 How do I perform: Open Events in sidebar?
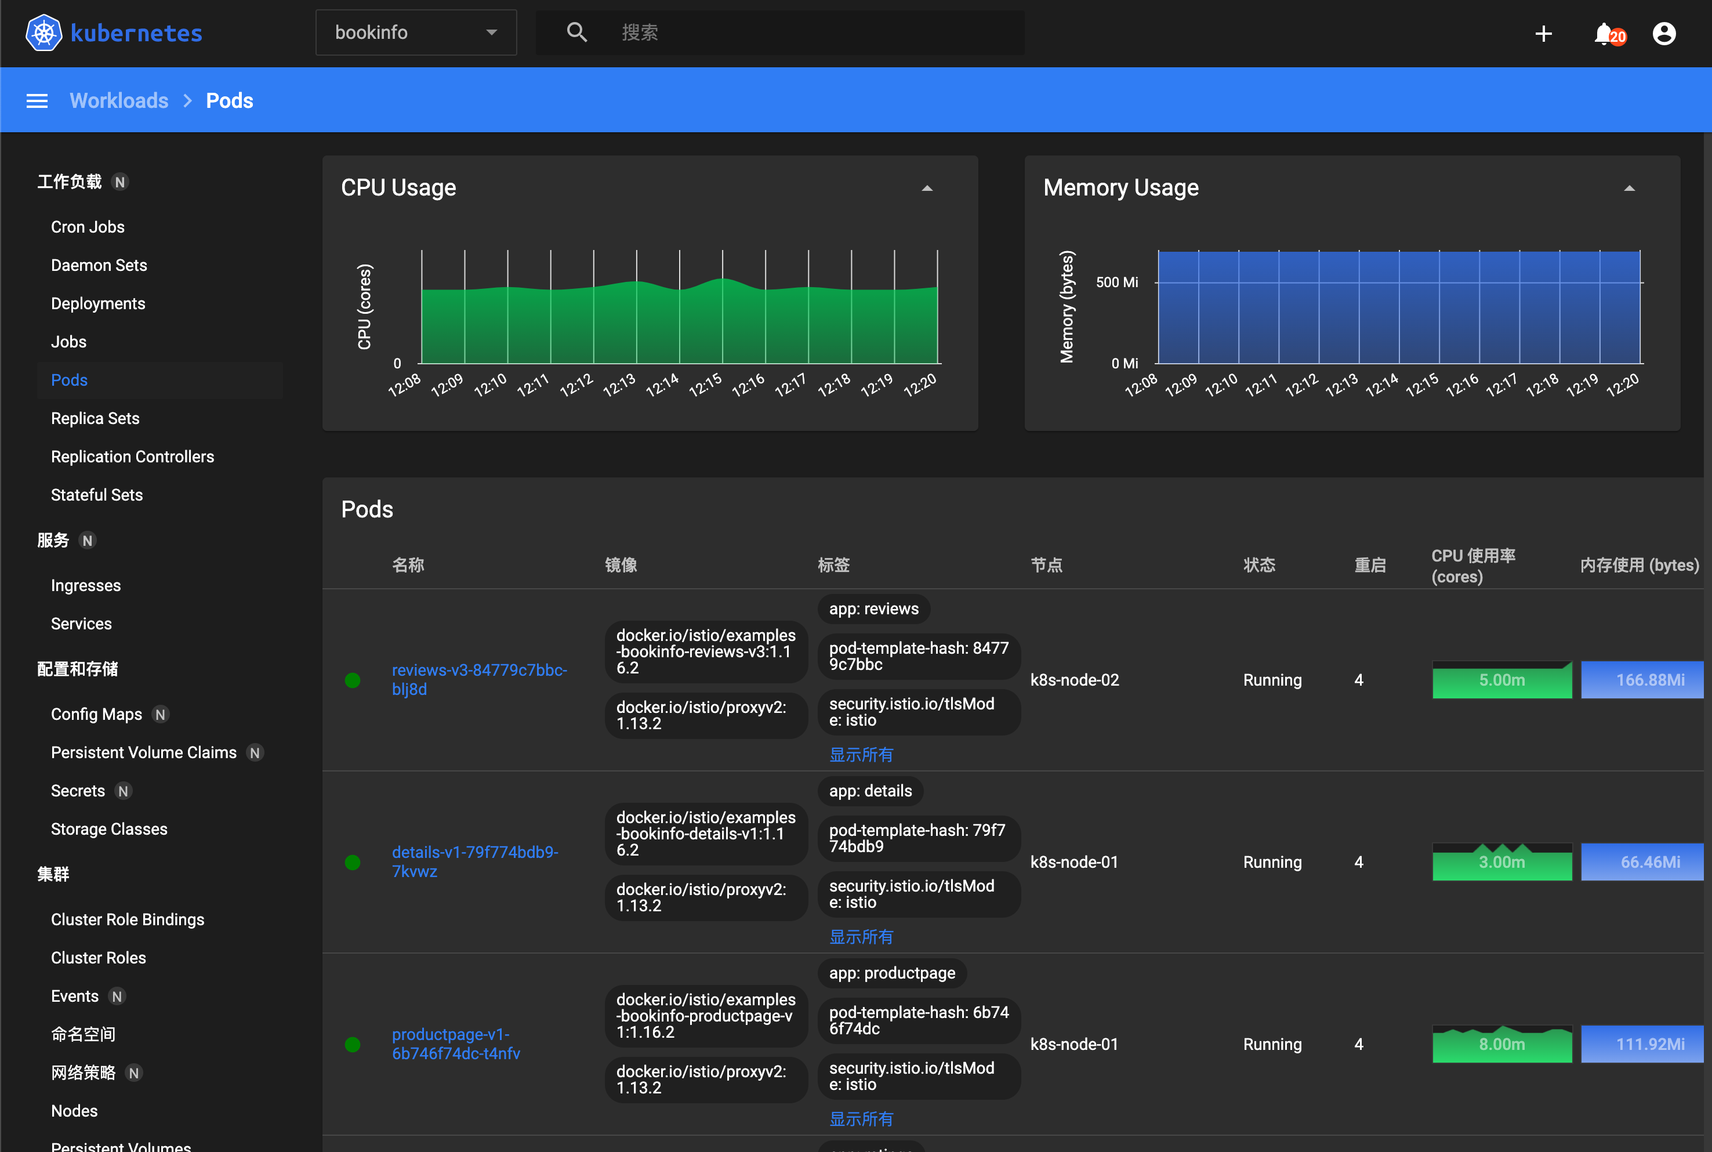(x=74, y=996)
